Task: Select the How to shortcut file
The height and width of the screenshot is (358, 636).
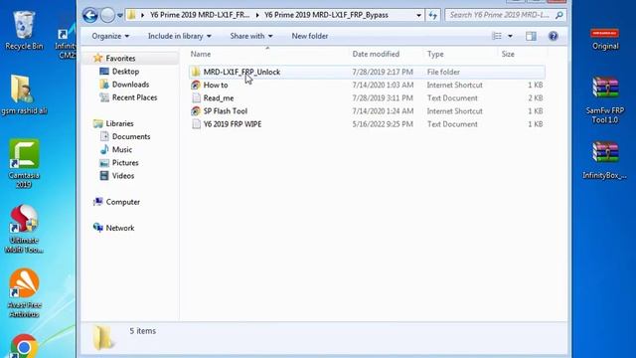Action: coord(216,85)
